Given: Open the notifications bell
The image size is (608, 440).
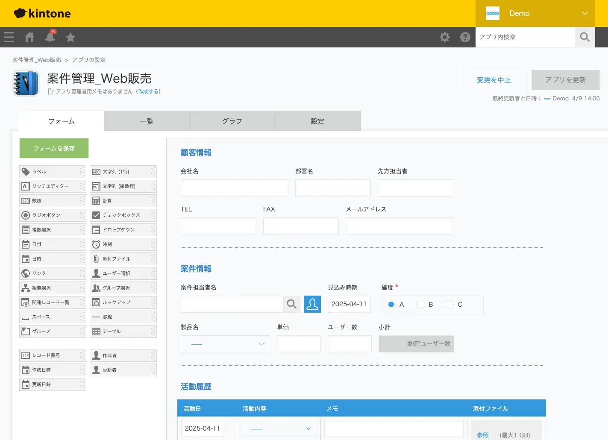Looking at the screenshot, I should click(50, 37).
